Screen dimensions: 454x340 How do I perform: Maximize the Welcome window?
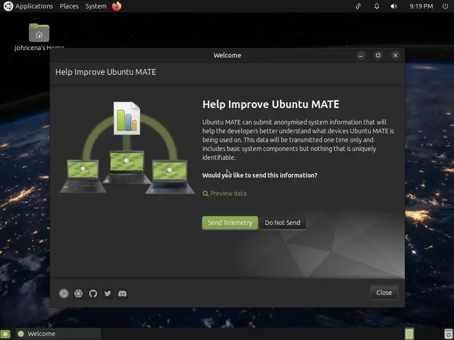pos(378,55)
